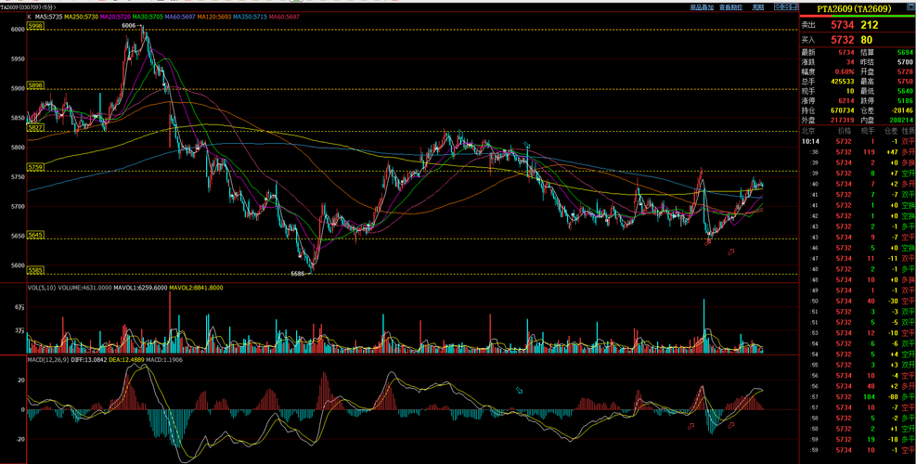Select the MA20:5720 magenta indicator label
Image resolution: width=916 pixels, height=464 pixels.
tap(116, 18)
